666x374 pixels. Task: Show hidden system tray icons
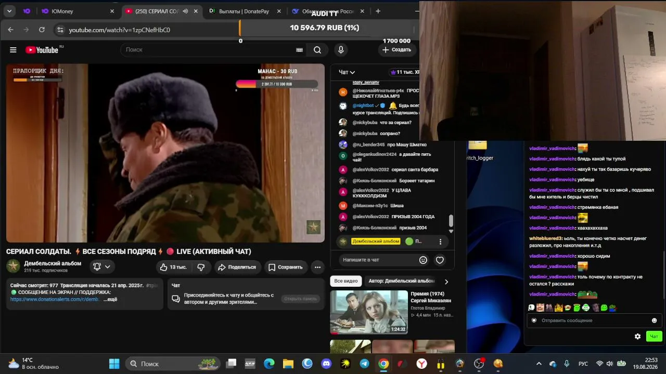(539, 364)
